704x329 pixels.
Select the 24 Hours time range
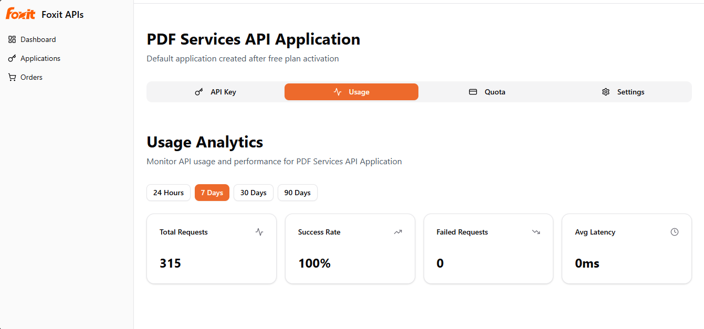point(169,193)
